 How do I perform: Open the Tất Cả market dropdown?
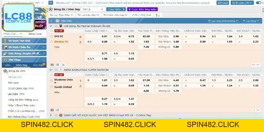point(93,10)
